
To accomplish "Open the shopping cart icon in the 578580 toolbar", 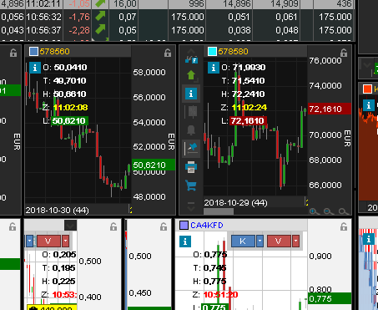I will (191, 185).
